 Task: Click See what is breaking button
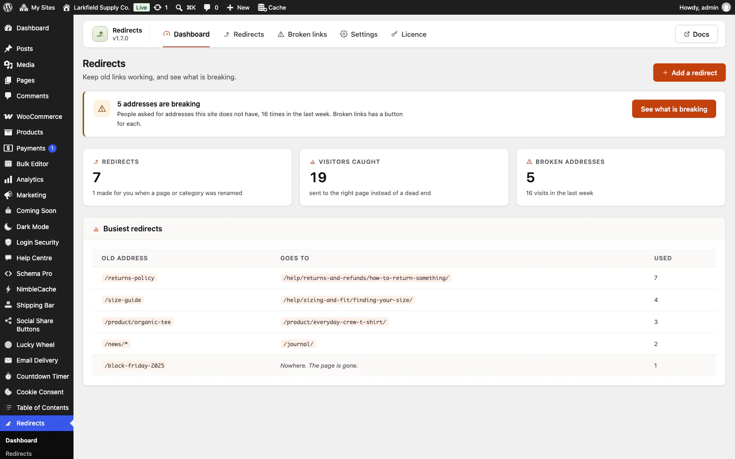tap(674, 109)
